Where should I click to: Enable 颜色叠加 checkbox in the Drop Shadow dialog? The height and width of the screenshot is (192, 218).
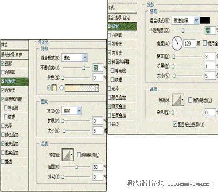[109, 98]
